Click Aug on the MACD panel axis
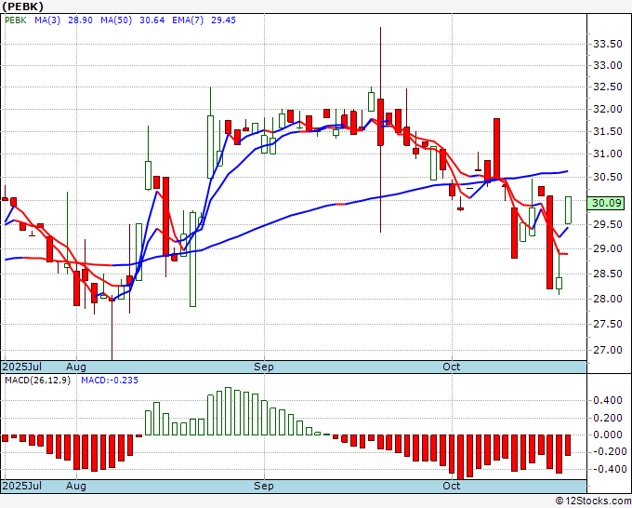The image size is (632, 508). [76, 486]
